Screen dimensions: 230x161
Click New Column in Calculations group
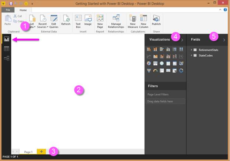(144, 21)
